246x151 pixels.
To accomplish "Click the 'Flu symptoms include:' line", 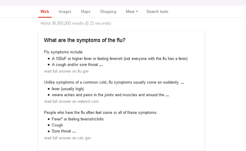I will coord(64,52).
